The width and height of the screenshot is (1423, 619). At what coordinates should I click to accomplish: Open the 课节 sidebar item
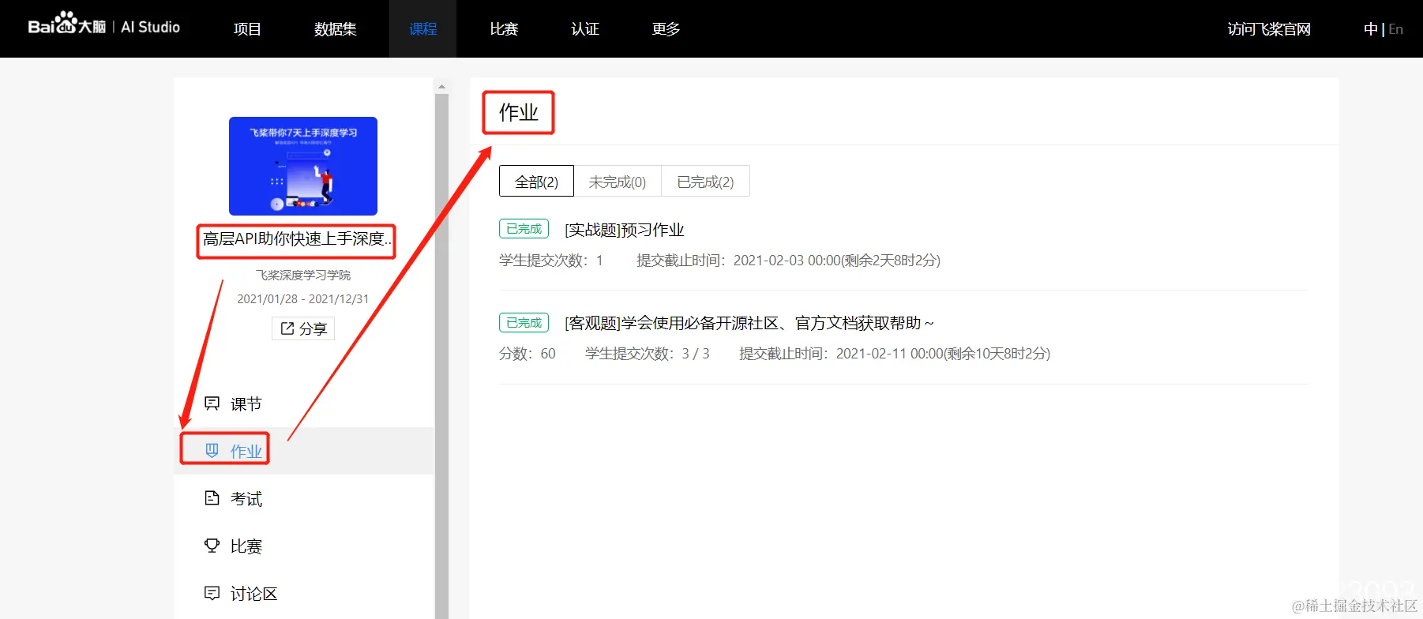[x=304, y=403]
